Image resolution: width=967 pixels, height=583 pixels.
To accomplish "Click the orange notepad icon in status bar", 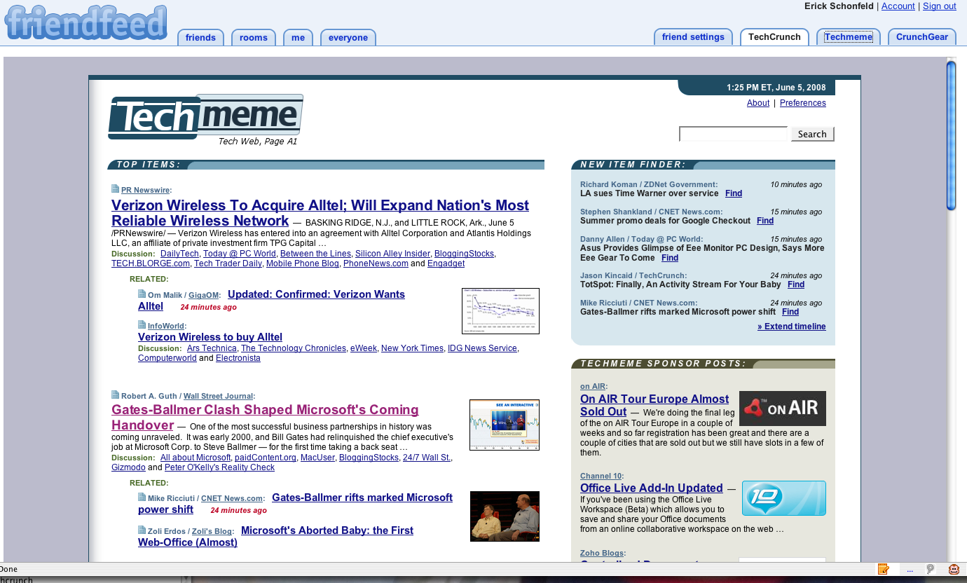I will pos(884,569).
